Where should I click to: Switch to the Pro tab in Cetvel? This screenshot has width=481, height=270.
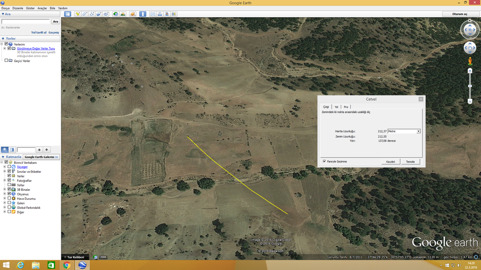click(346, 107)
